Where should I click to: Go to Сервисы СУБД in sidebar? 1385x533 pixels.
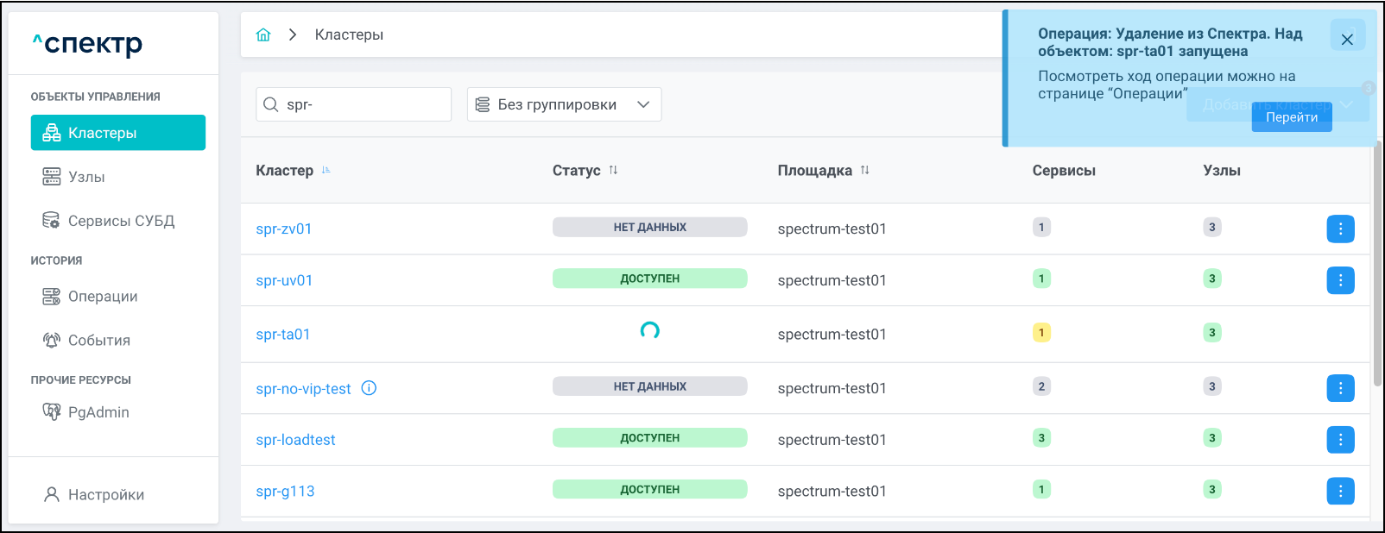pos(121,221)
